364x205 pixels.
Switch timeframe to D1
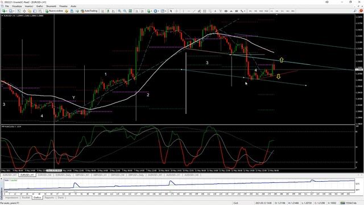282,11
